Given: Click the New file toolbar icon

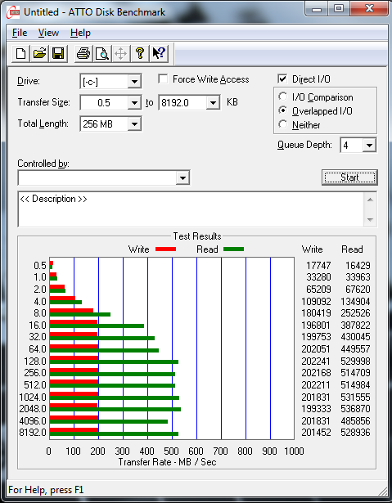Looking at the screenshot, I should tap(20, 53).
